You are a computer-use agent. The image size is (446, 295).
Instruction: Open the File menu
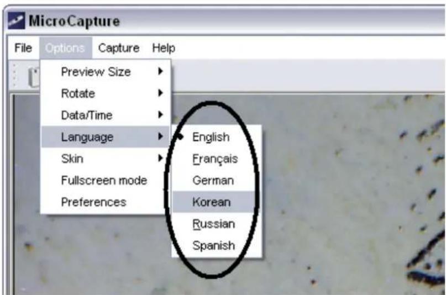(x=23, y=48)
